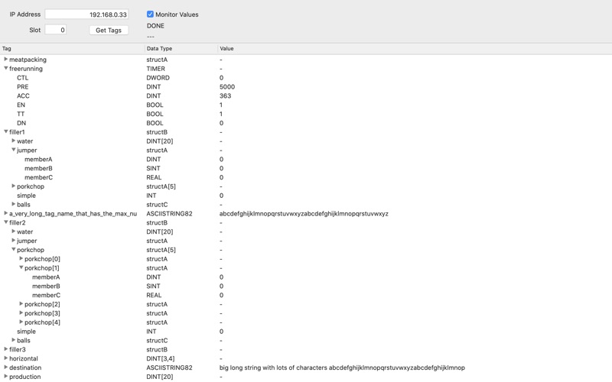Expand the filler3 tag
The image size is (612, 382).
click(6, 349)
